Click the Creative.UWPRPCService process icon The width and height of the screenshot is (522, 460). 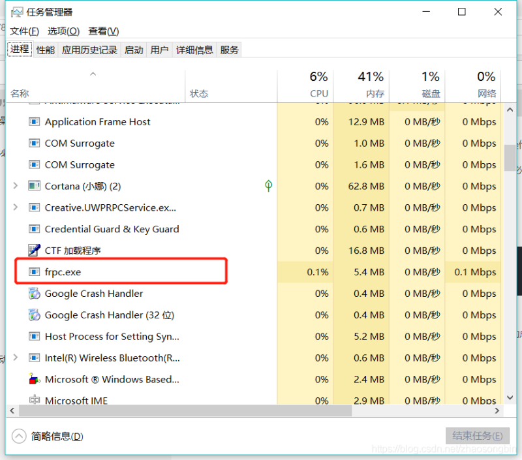click(x=35, y=207)
